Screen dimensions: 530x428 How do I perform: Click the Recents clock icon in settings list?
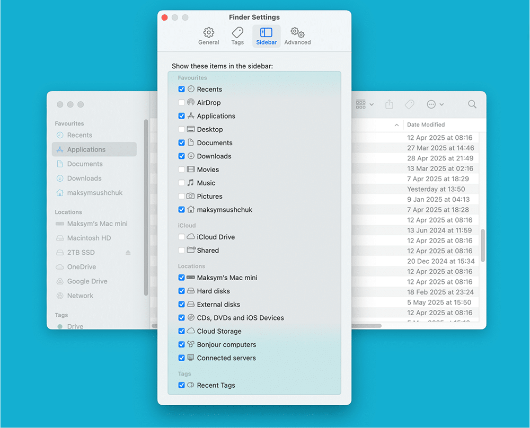pos(191,89)
